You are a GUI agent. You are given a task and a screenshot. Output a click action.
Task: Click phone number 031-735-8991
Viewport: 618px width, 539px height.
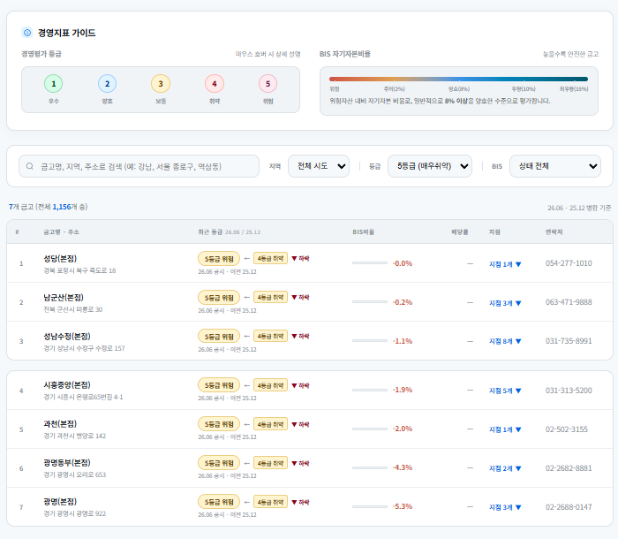tap(569, 341)
